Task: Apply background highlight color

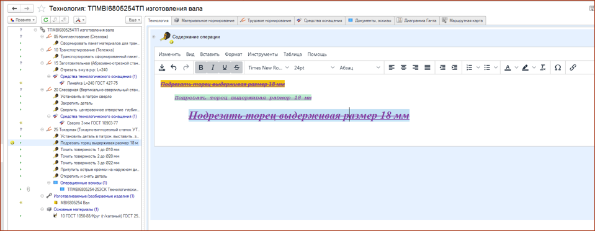Action: [x=526, y=68]
